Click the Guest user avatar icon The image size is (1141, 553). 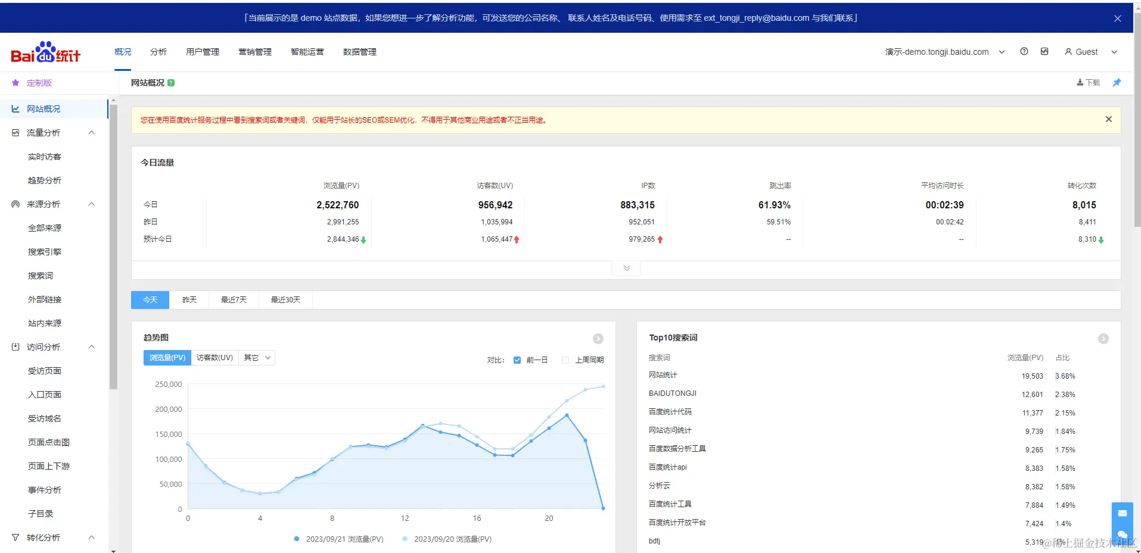pos(1068,52)
